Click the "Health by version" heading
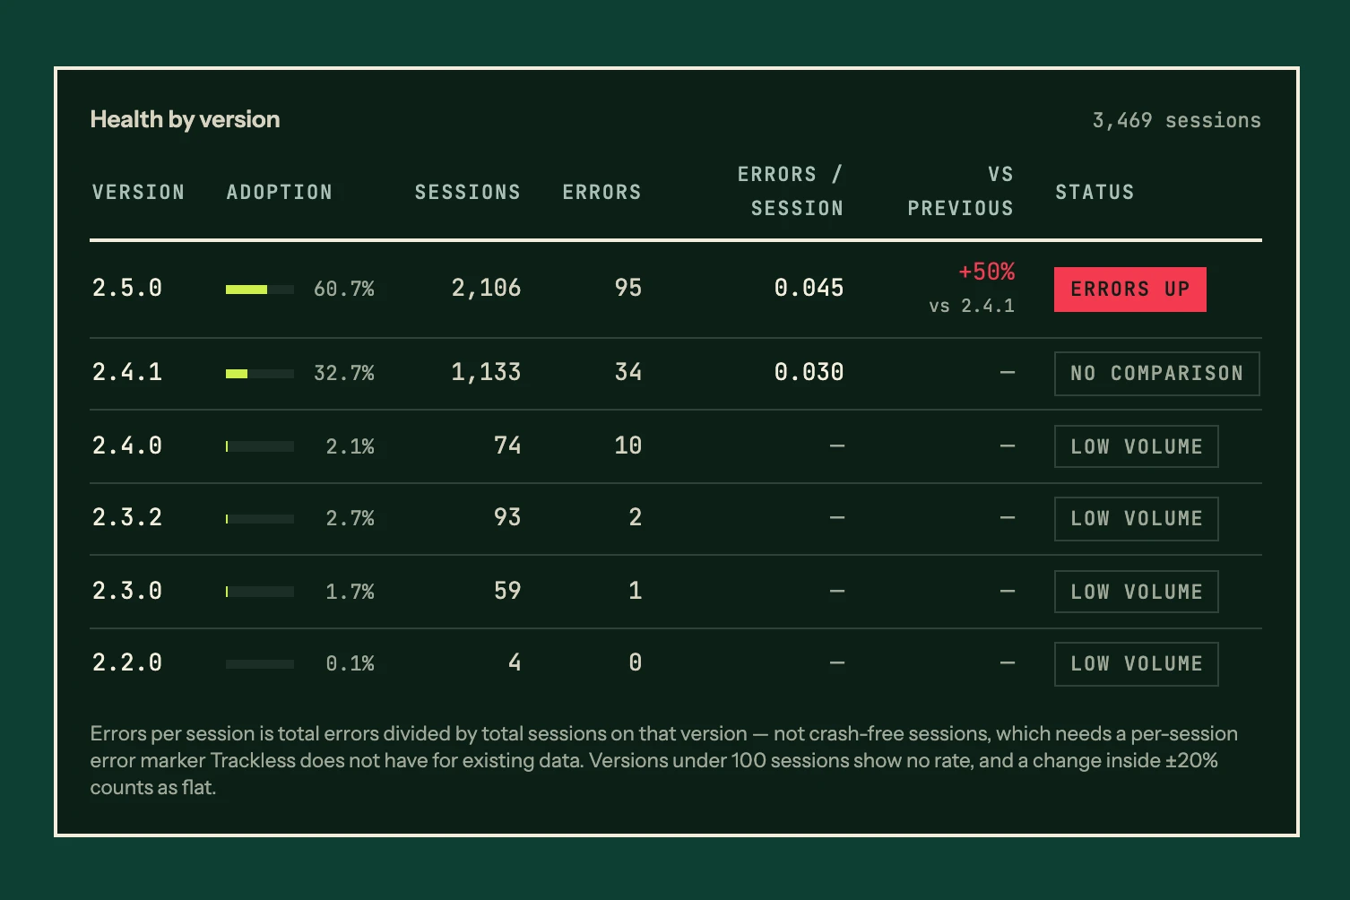1350x900 pixels. tap(185, 119)
